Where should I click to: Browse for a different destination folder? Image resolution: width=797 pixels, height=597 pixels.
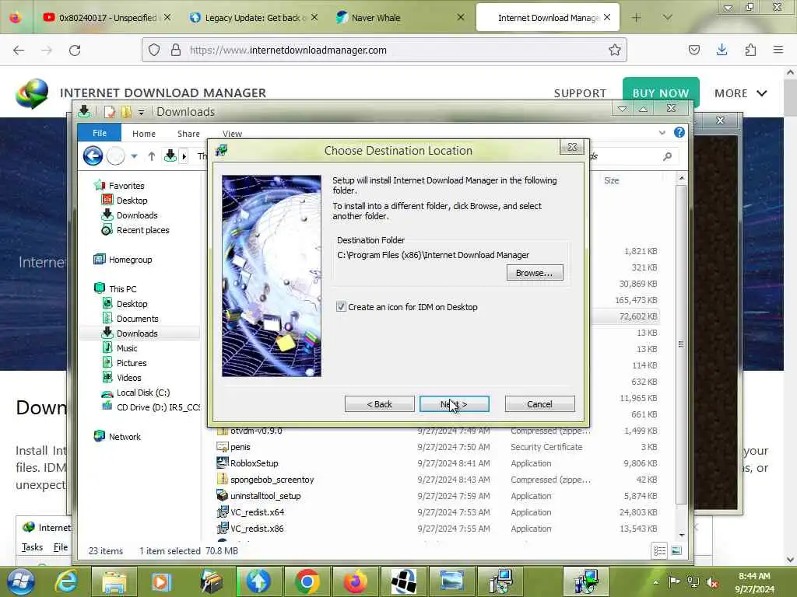[534, 273]
